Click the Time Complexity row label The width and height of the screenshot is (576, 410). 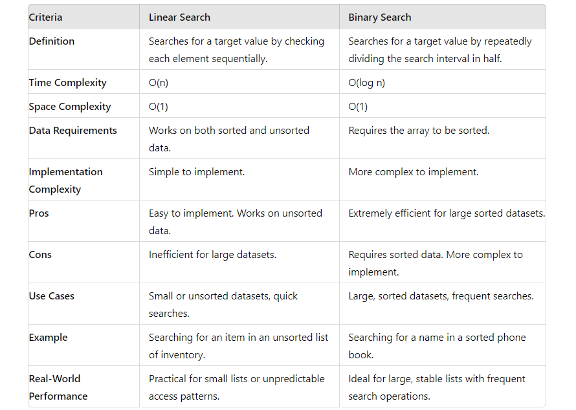tap(67, 83)
